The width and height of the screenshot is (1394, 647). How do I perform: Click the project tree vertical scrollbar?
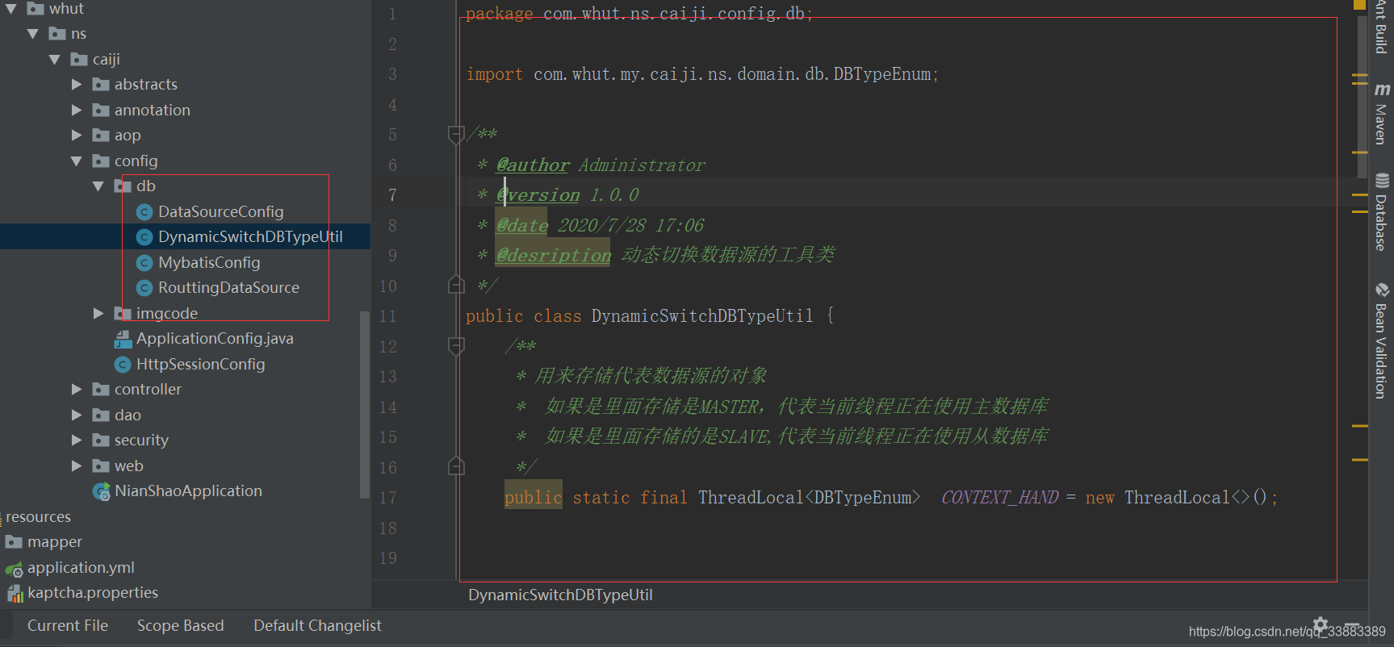364,403
